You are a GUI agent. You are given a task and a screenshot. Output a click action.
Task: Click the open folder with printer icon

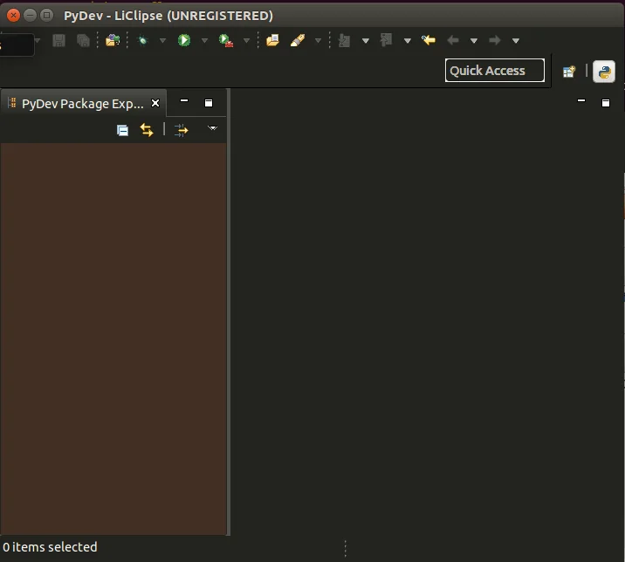(113, 40)
